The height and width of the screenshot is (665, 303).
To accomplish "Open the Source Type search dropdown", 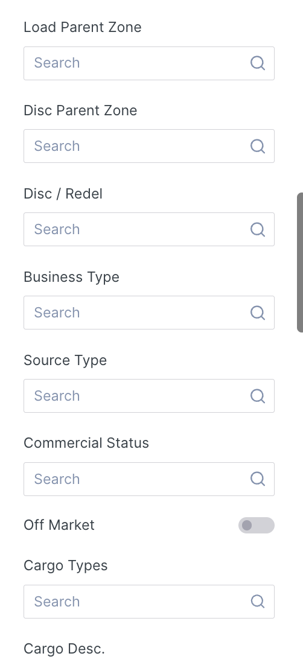I will (x=149, y=396).
